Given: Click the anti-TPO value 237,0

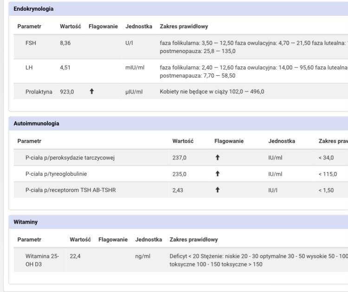Looking at the screenshot, I should point(179,158).
